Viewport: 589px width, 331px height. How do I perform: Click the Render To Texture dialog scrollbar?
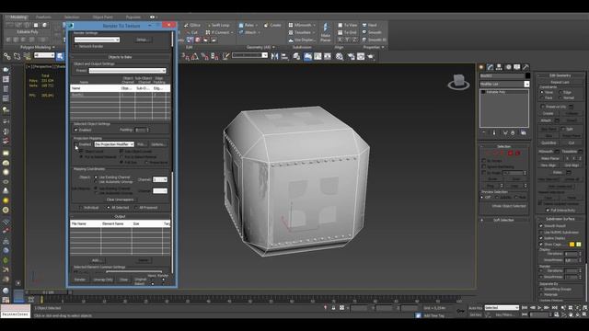click(172, 152)
